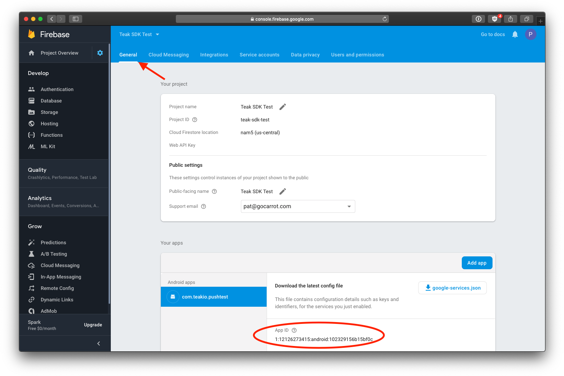Image resolution: width=564 pixels, height=376 pixels.
Task: Open ML Kit in the sidebar
Action: [x=48, y=146]
